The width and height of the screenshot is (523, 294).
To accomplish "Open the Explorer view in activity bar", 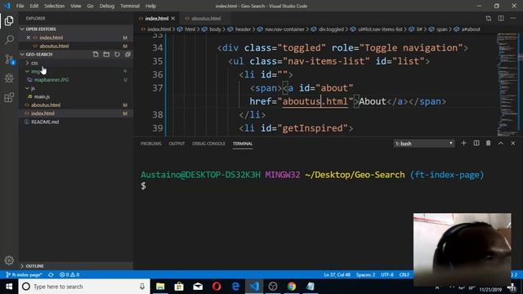I will click(x=9, y=20).
